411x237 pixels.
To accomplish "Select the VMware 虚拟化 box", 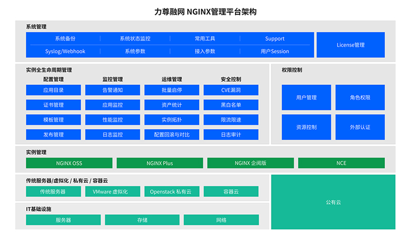I will pos(113,191).
